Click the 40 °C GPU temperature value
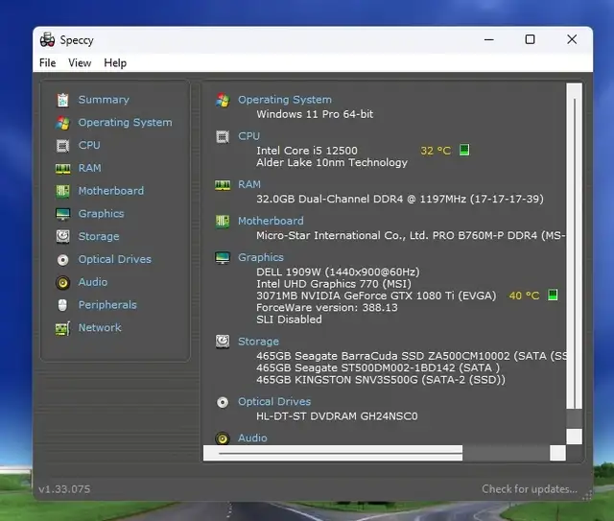Viewport: 614px width, 521px height. pos(524,296)
